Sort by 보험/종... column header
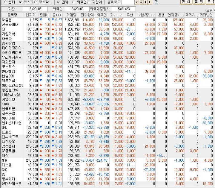This screenshot has width=215, height=188. click(145, 15)
